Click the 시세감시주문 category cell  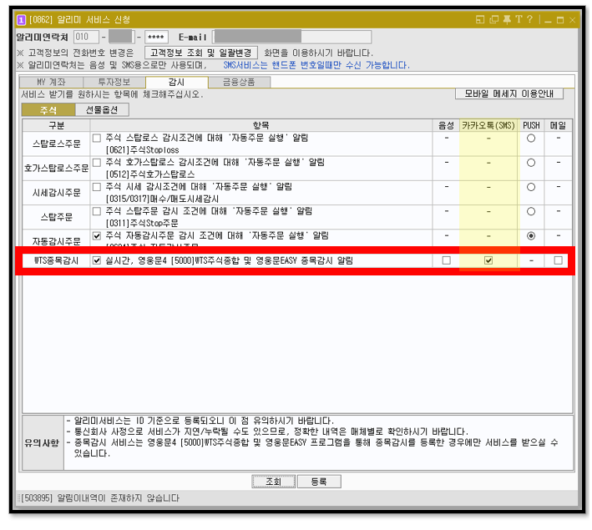[56, 193]
